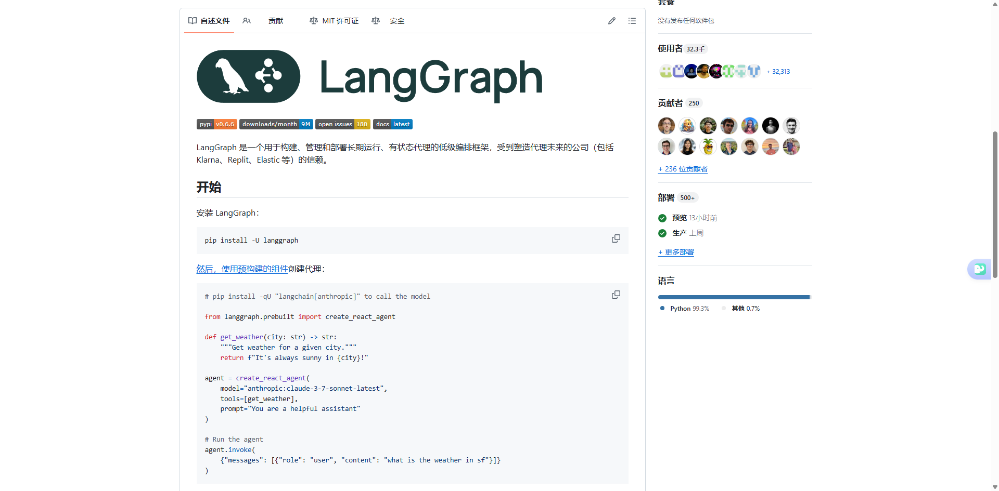
Task: Click the Python 99.3% language entry
Action: pos(685,309)
